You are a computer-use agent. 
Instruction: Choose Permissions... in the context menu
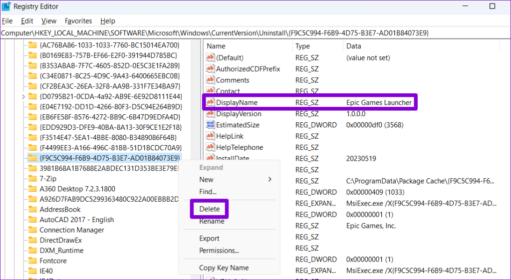coord(219,251)
